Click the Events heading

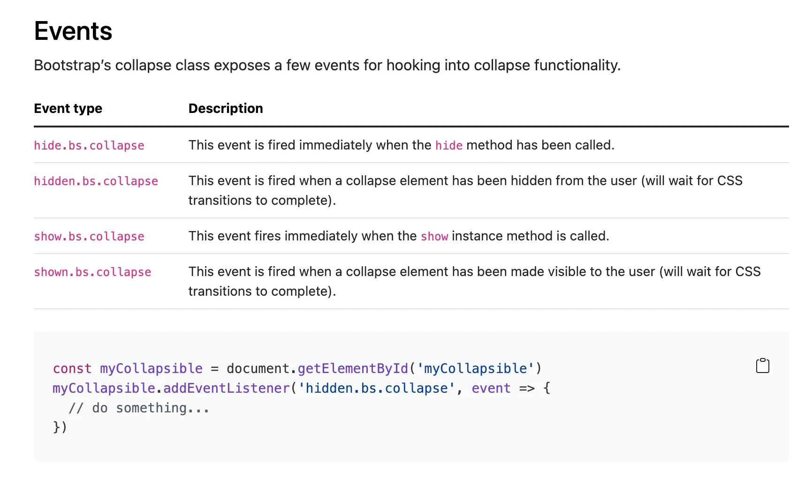(x=73, y=31)
